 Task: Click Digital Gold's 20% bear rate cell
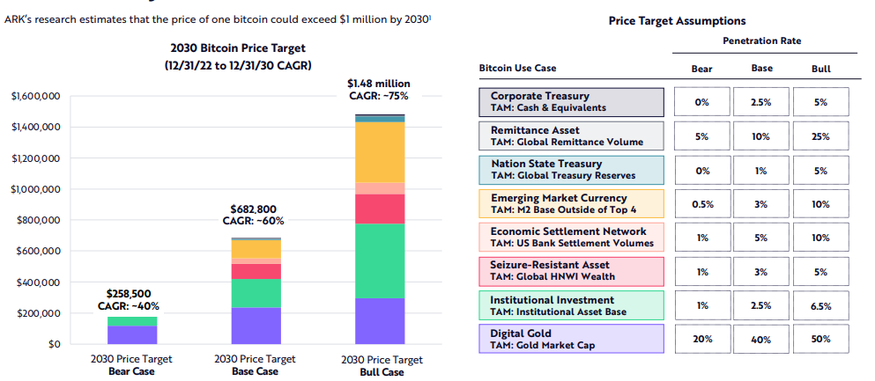coord(702,340)
